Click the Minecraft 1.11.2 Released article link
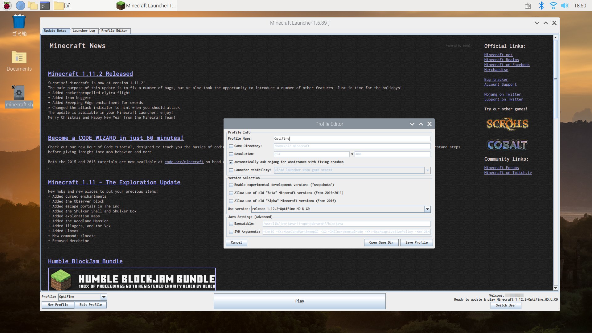Image resolution: width=592 pixels, height=333 pixels. pos(90,74)
